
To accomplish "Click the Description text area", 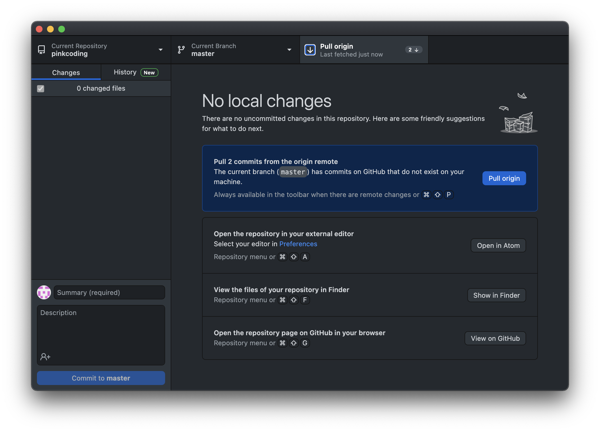I will tap(101, 335).
